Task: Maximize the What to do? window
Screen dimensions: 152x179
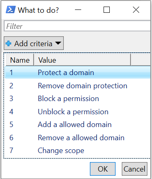Action: [106, 10]
